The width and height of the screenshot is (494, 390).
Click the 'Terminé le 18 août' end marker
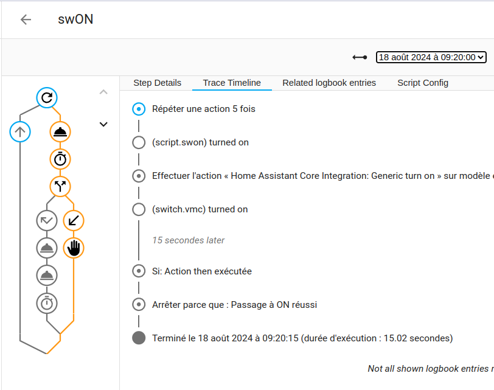139,338
